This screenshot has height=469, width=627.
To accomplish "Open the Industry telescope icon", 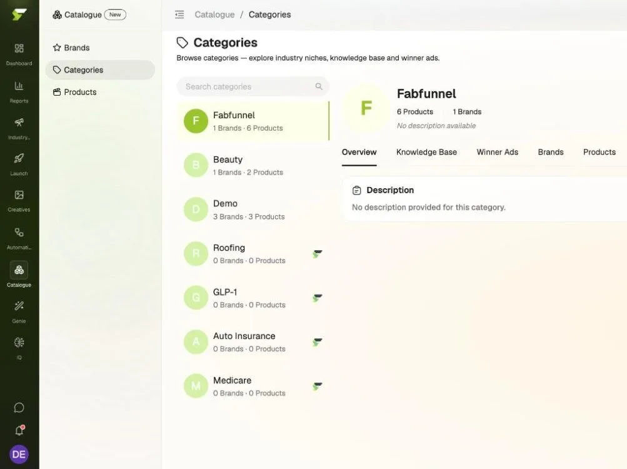I will [19, 122].
